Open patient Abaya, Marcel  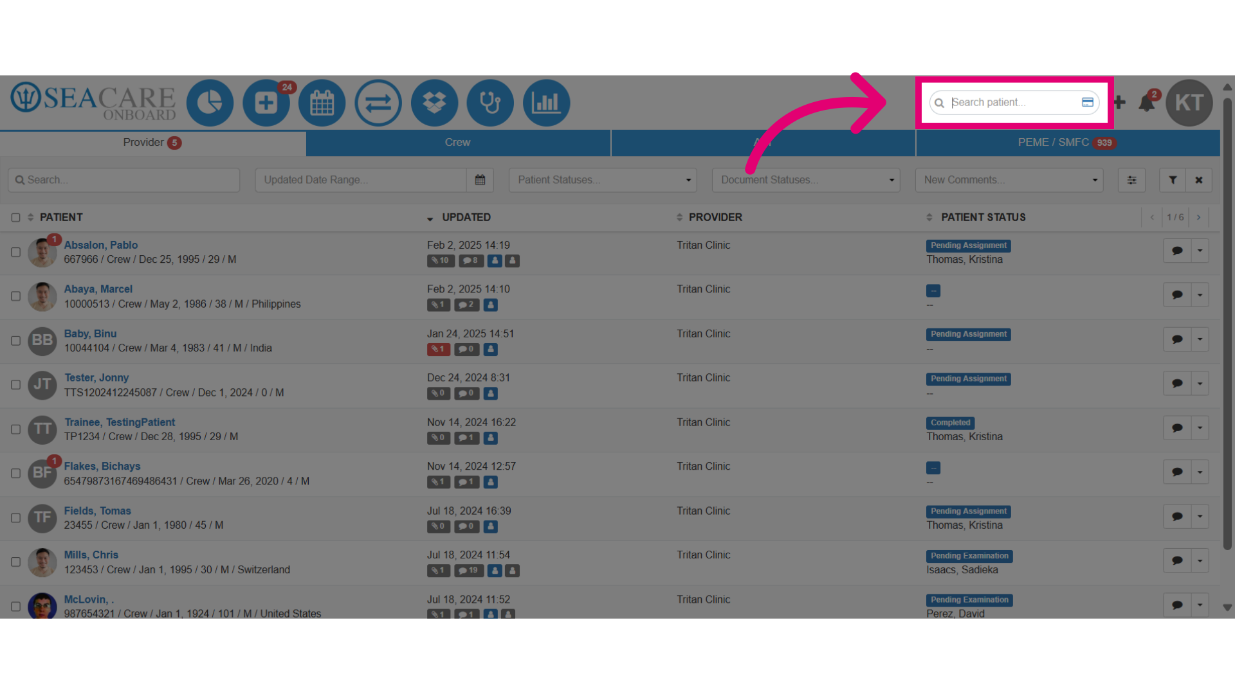pos(98,289)
